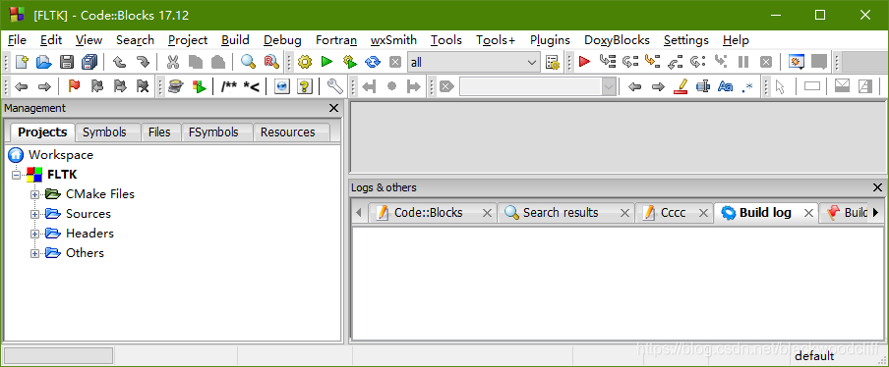Screen dimensions: 889x367
Task: Close the Build log tab
Action: (x=808, y=213)
